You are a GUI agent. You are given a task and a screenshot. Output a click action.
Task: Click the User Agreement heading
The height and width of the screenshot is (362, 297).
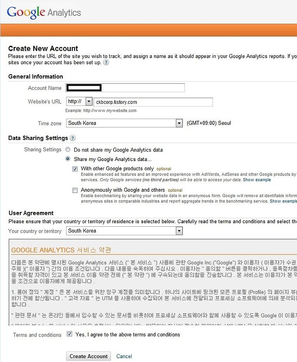[31, 213]
